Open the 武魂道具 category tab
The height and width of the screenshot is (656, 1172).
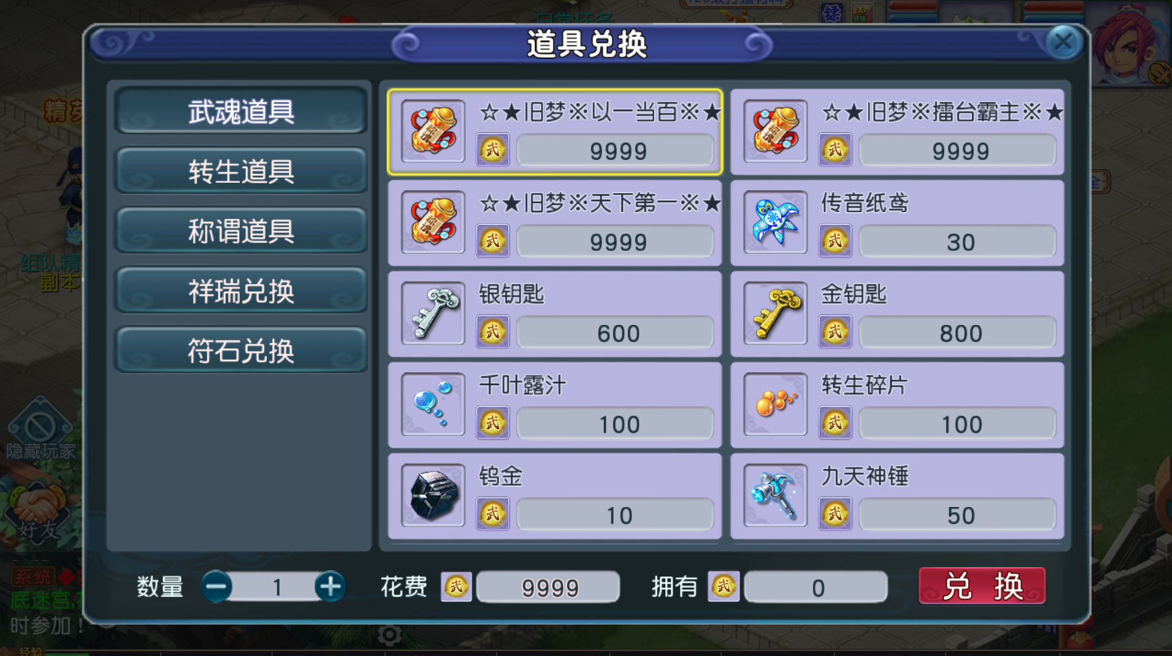(241, 111)
